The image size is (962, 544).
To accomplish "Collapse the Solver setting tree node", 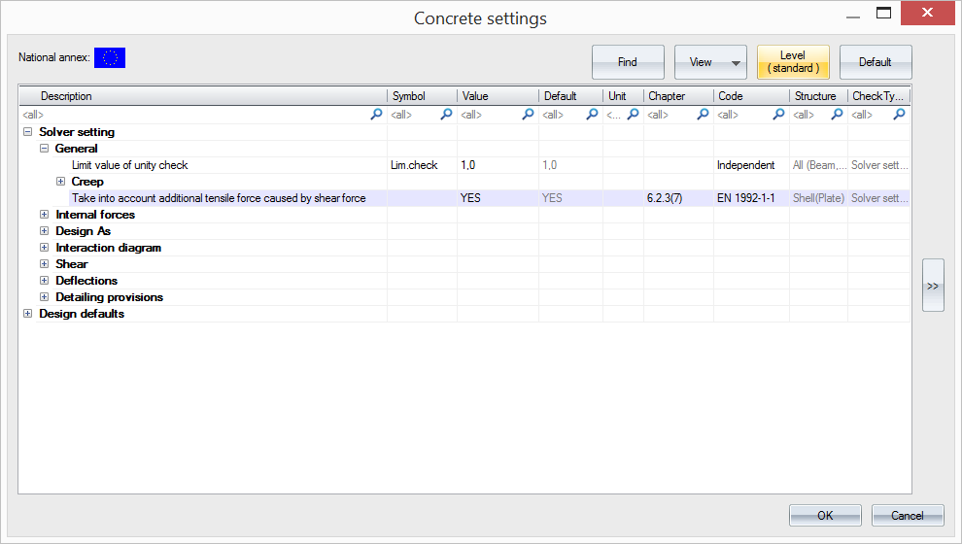I will point(27,132).
